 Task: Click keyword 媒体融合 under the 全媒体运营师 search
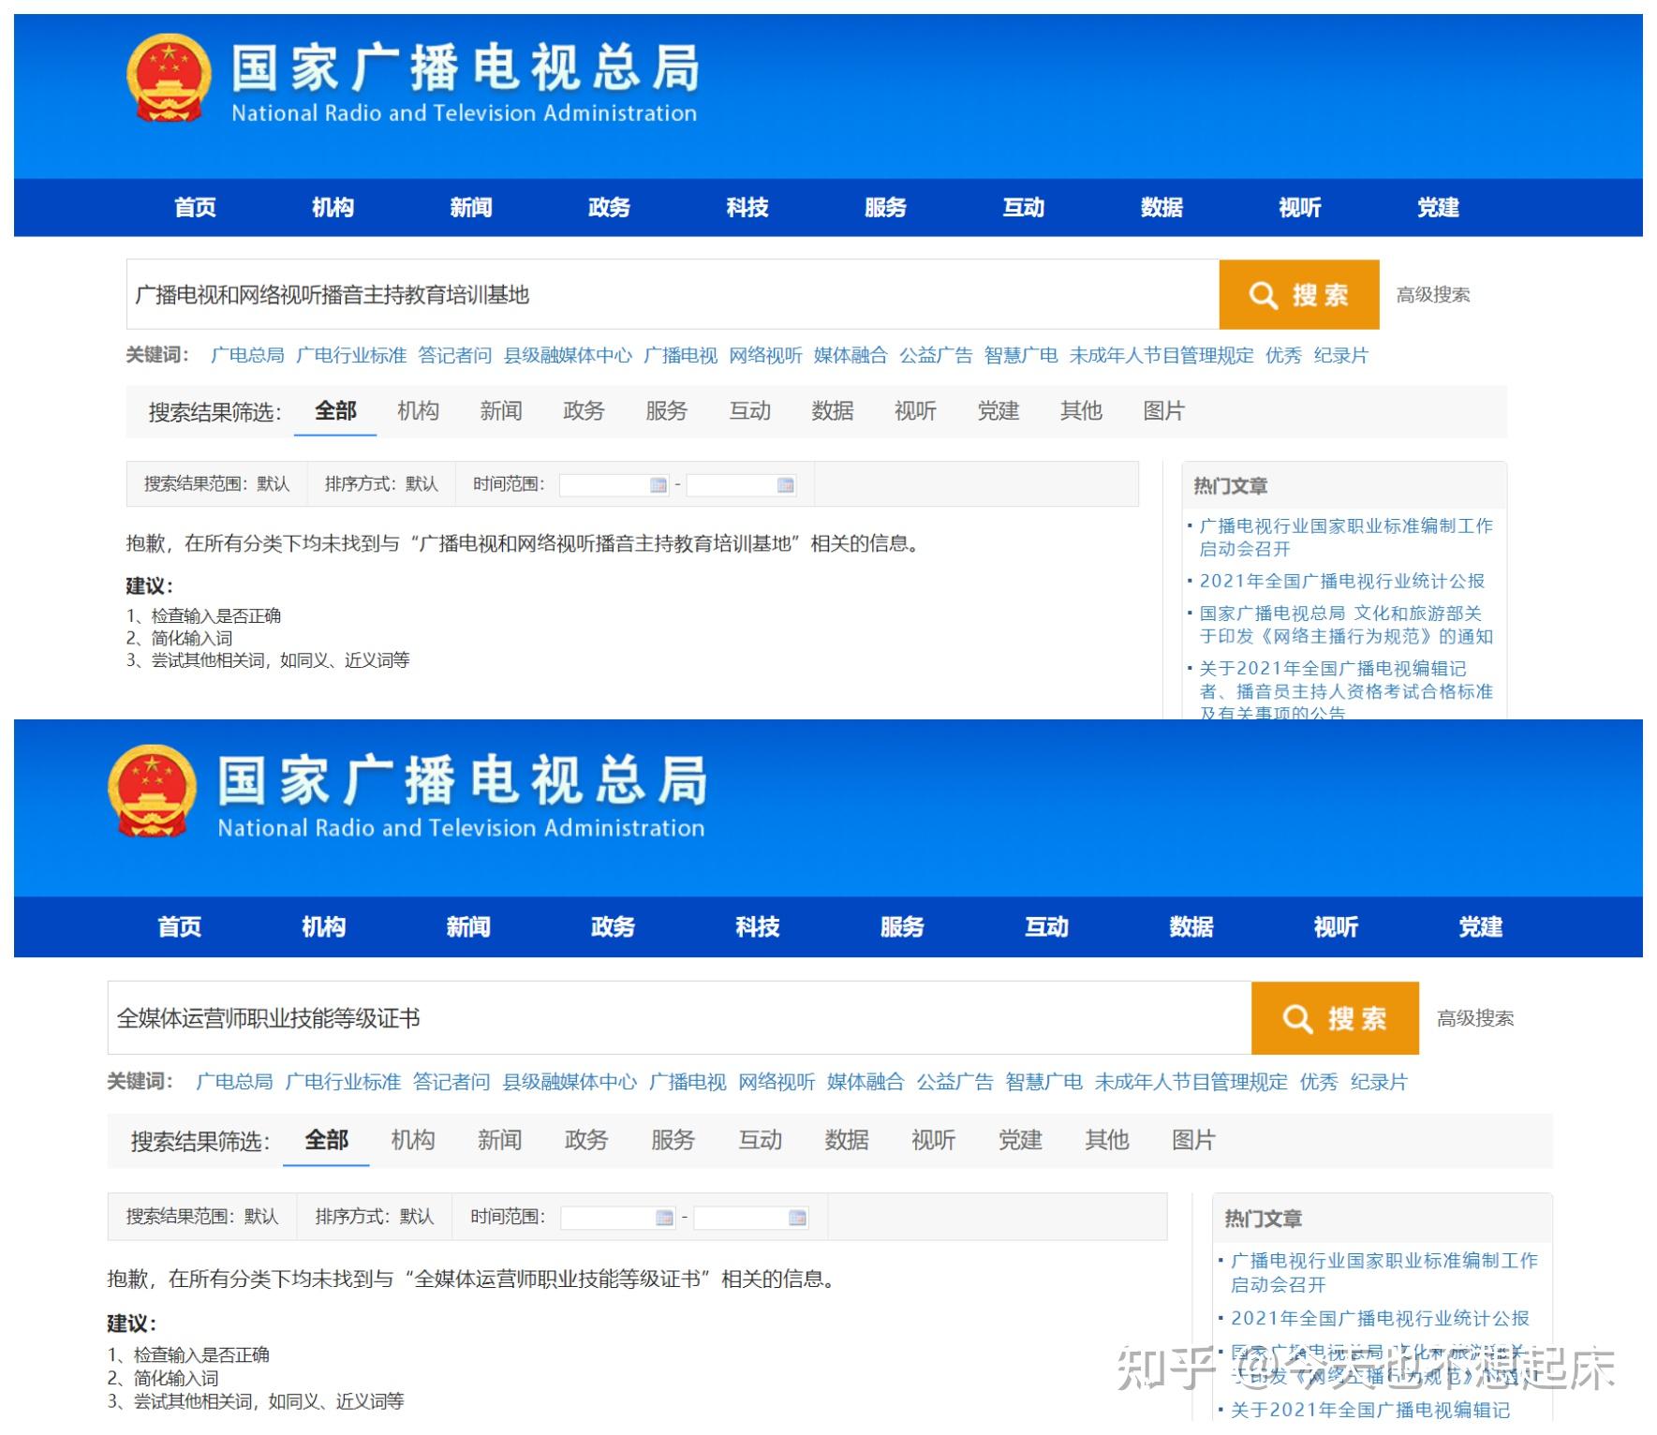866,1083
